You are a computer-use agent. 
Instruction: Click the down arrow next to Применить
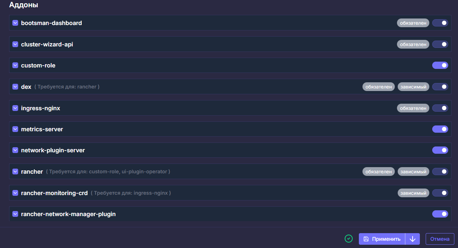413,239
